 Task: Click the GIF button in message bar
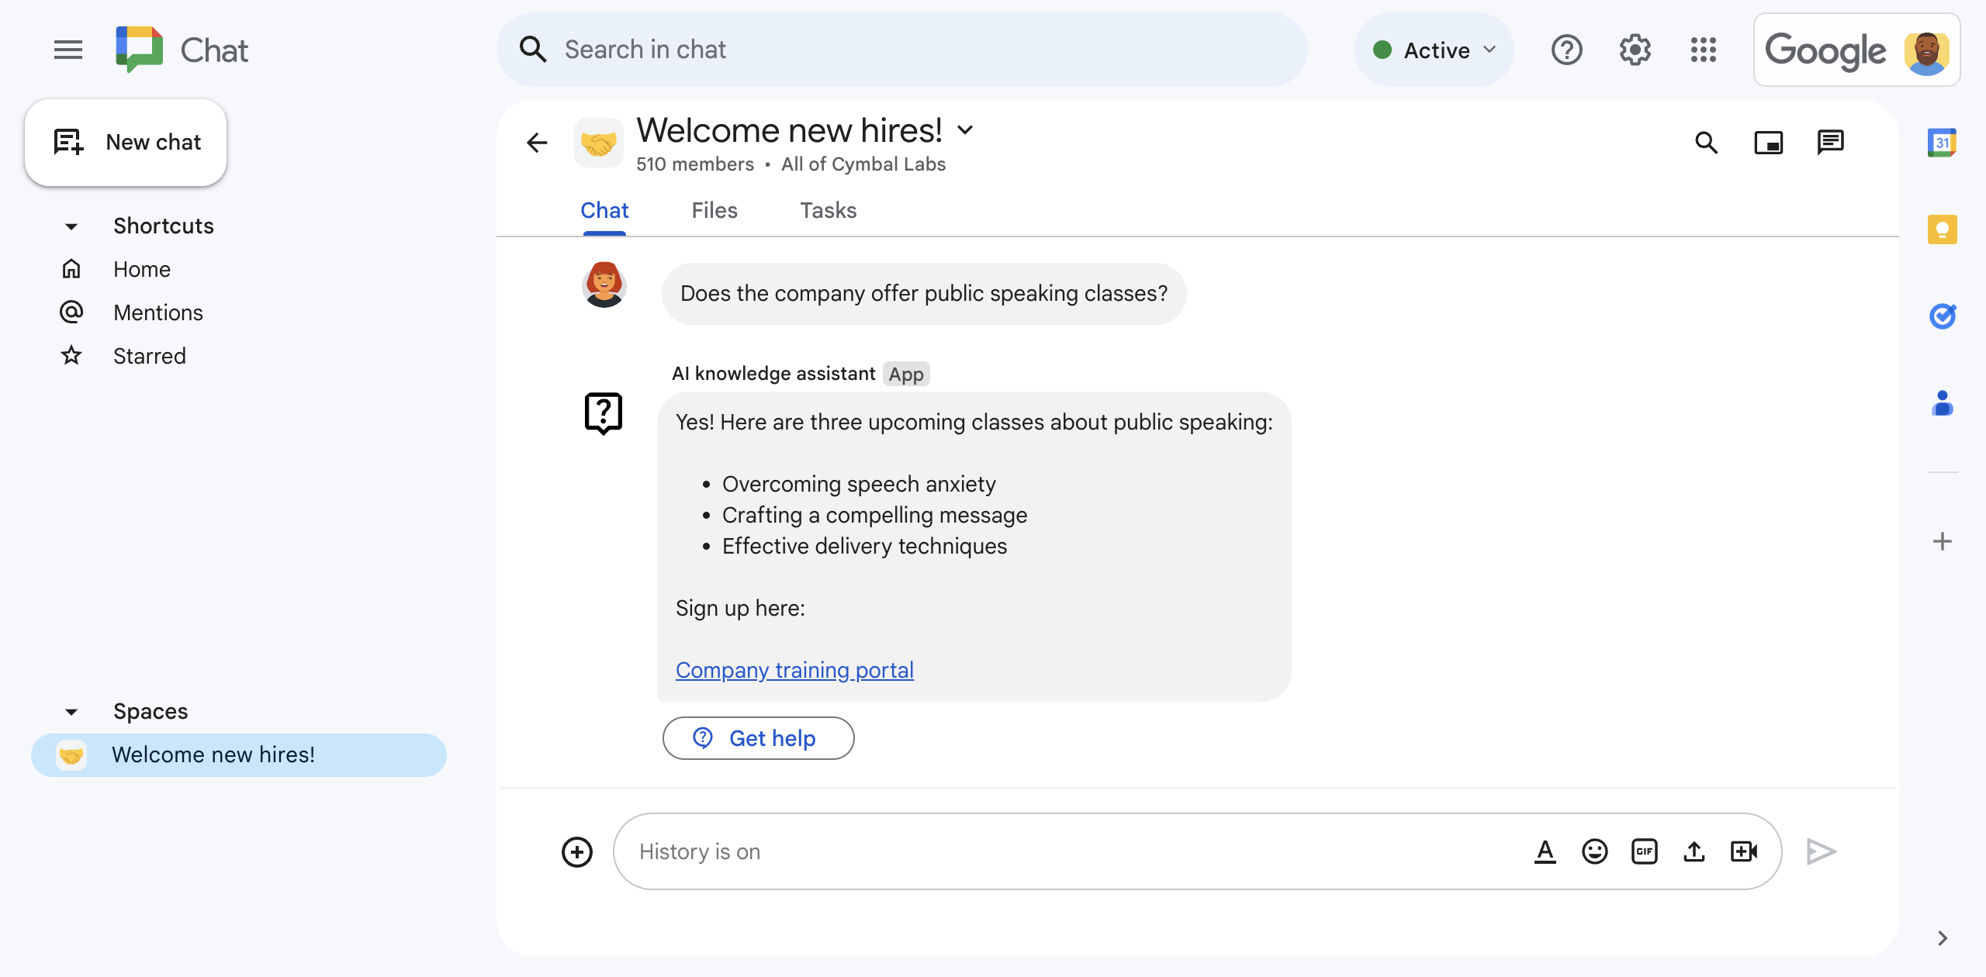(1644, 851)
